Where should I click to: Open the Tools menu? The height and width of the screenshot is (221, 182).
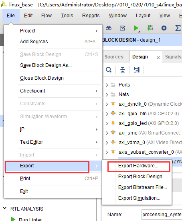pos(67,16)
